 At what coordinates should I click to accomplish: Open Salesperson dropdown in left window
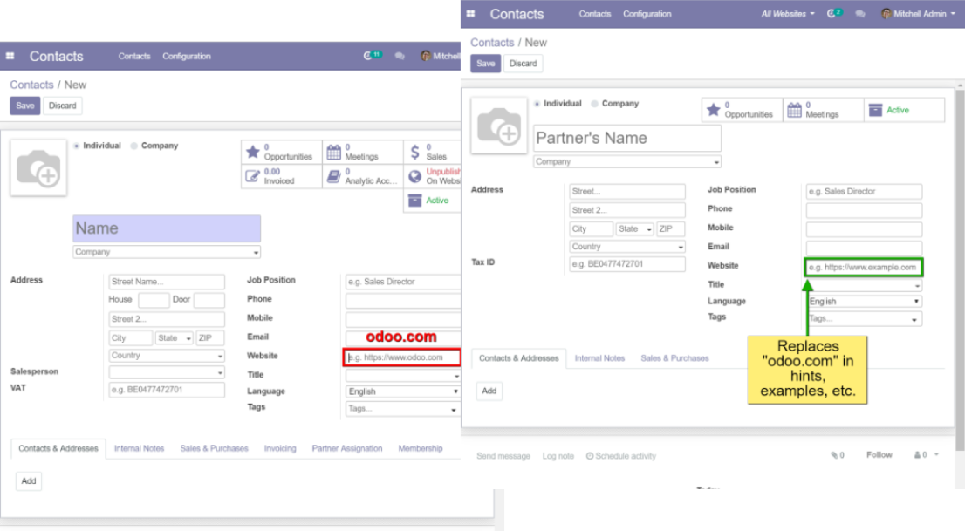click(166, 372)
